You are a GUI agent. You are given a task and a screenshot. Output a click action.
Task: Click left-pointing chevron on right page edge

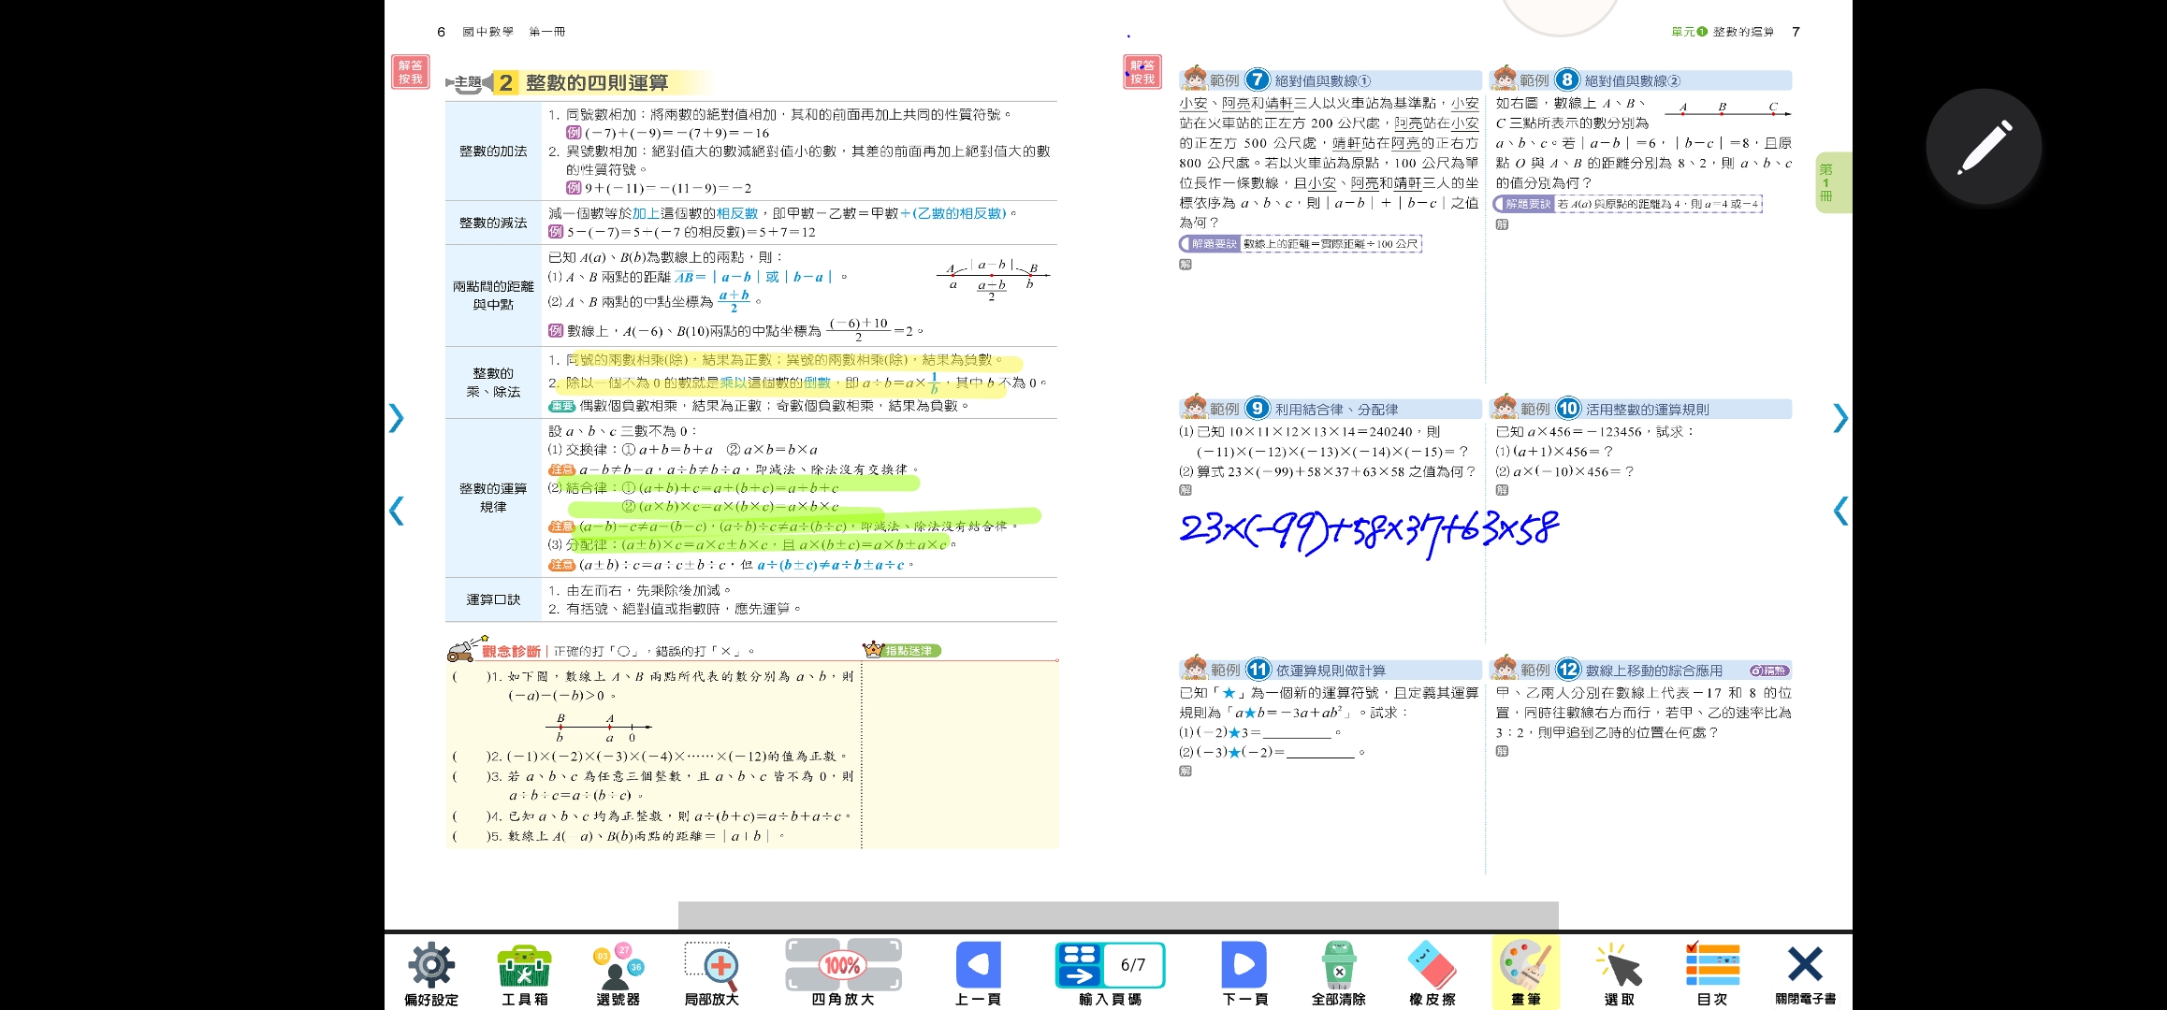1840,511
